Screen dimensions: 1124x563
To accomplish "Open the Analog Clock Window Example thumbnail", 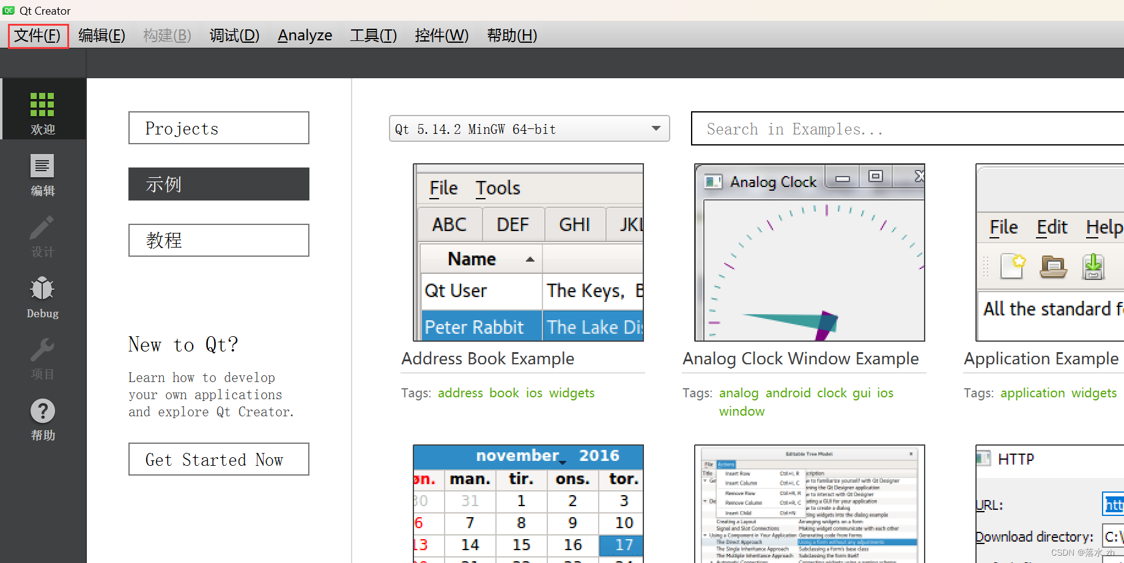I will coord(810,252).
